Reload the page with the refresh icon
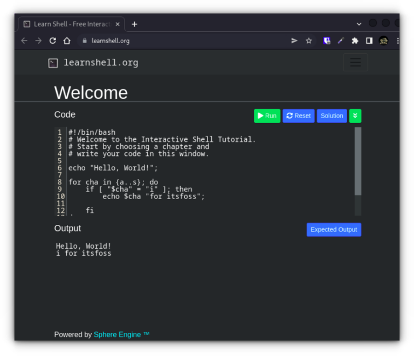 click(53, 40)
